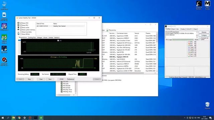This screenshot has width=214, height=120.
Task: Click the AIDA64 flame title bar icon
Action: [x=17, y=18]
